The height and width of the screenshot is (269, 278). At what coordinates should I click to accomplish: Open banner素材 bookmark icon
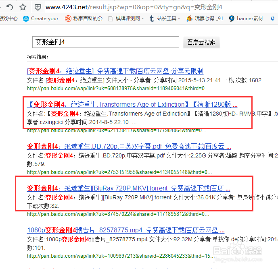pyautogui.click(x=232, y=19)
